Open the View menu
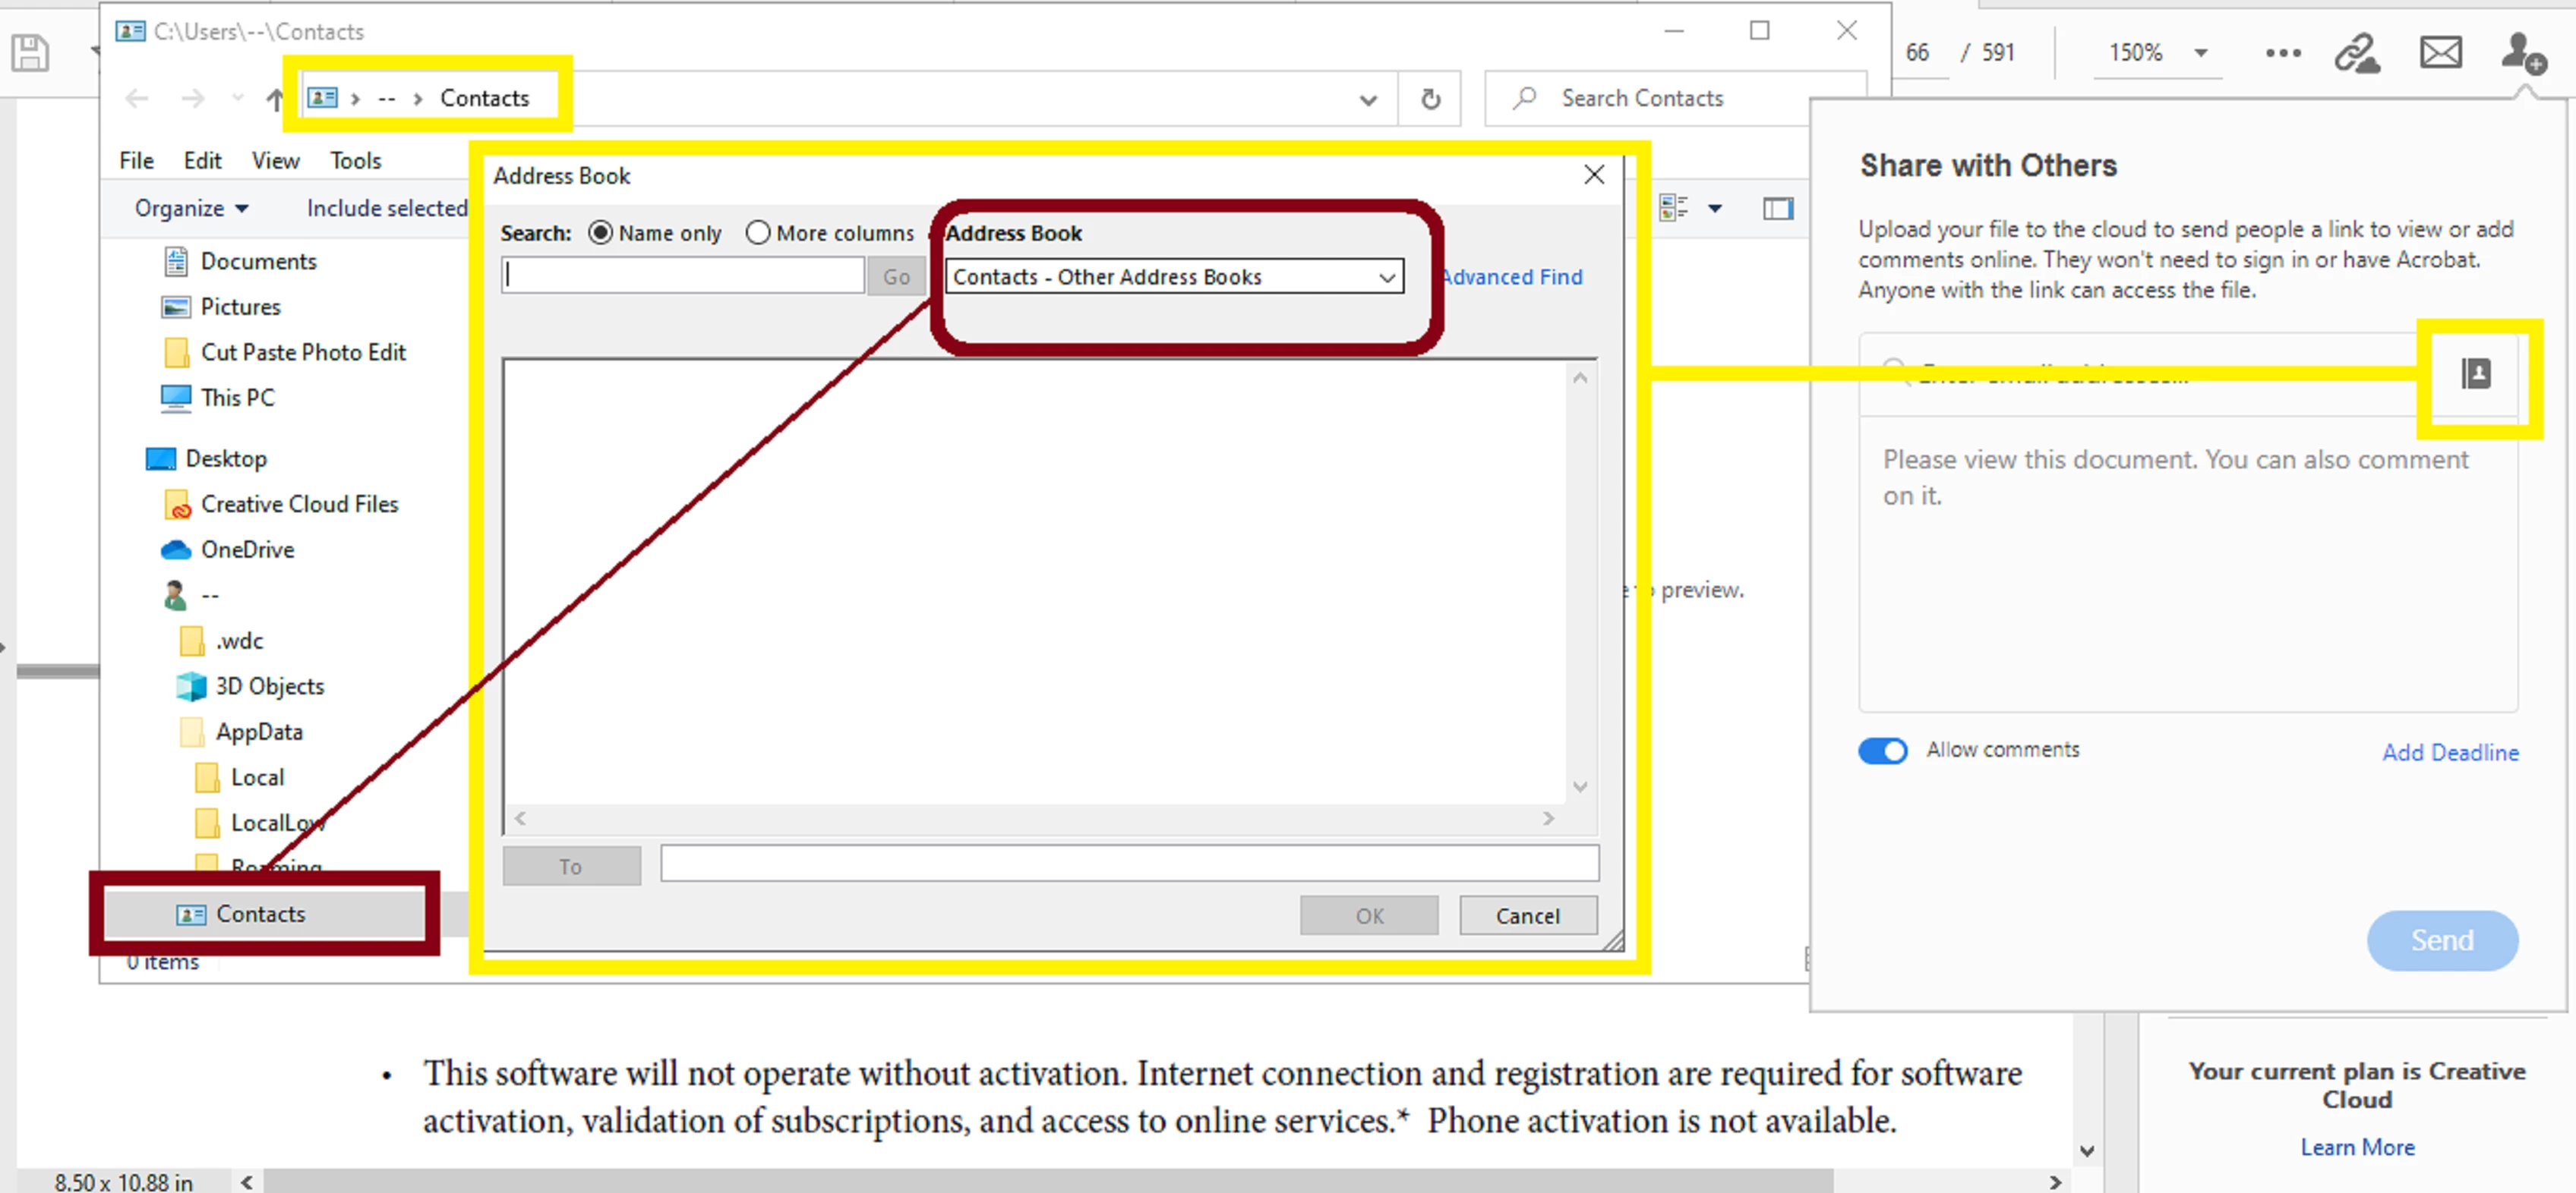The width and height of the screenshot is (2576, 1193). (275, 161)
